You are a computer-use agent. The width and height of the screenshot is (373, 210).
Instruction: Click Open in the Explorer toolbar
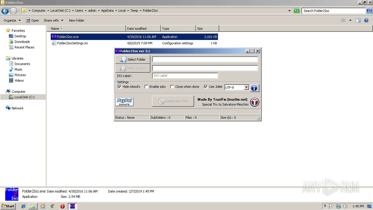32,20
